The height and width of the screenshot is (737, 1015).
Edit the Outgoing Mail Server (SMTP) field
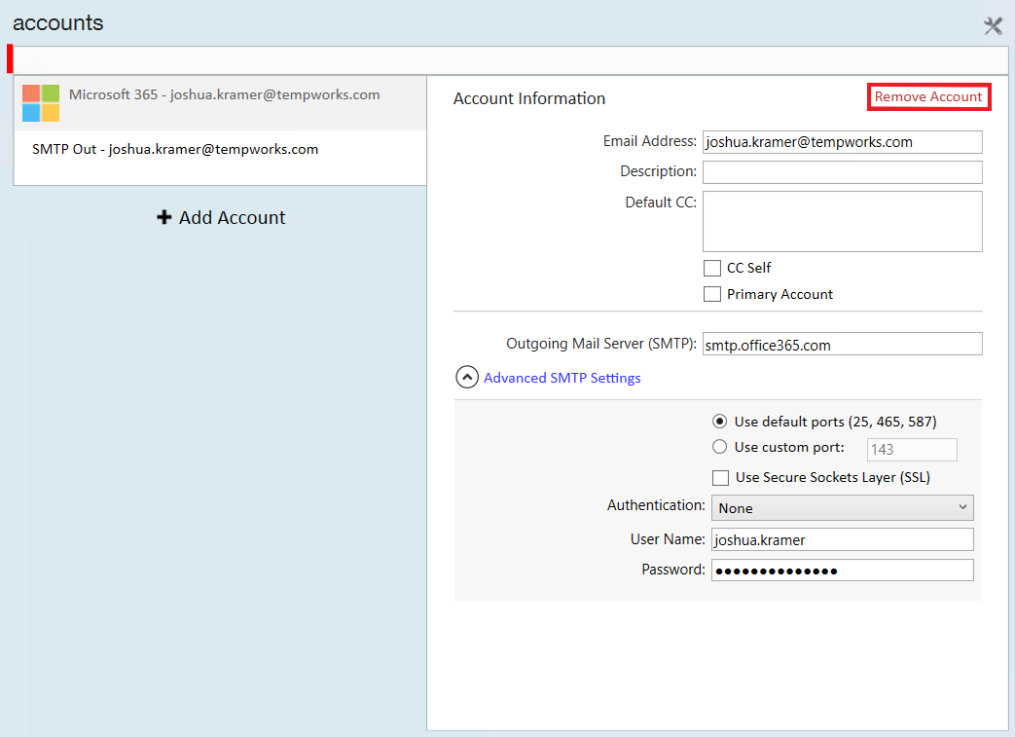tap(842, 345)
